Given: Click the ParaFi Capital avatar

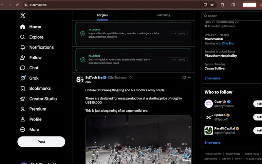Looking at the screenshot, I should [x=209, y=131].
